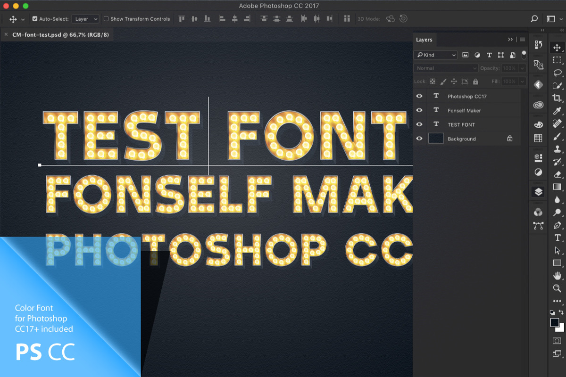
Task: Select the Eraser tool
Action: pyautogui.click(x=557, y=174)
